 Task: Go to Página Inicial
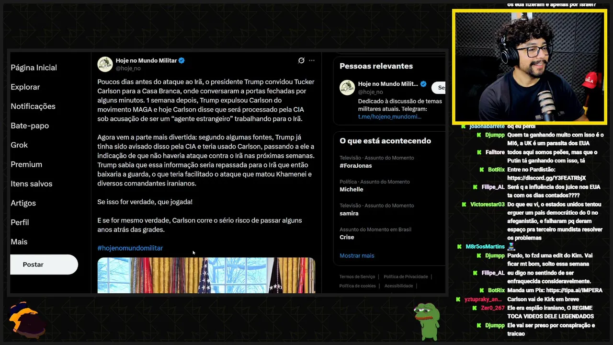point(34,68)
